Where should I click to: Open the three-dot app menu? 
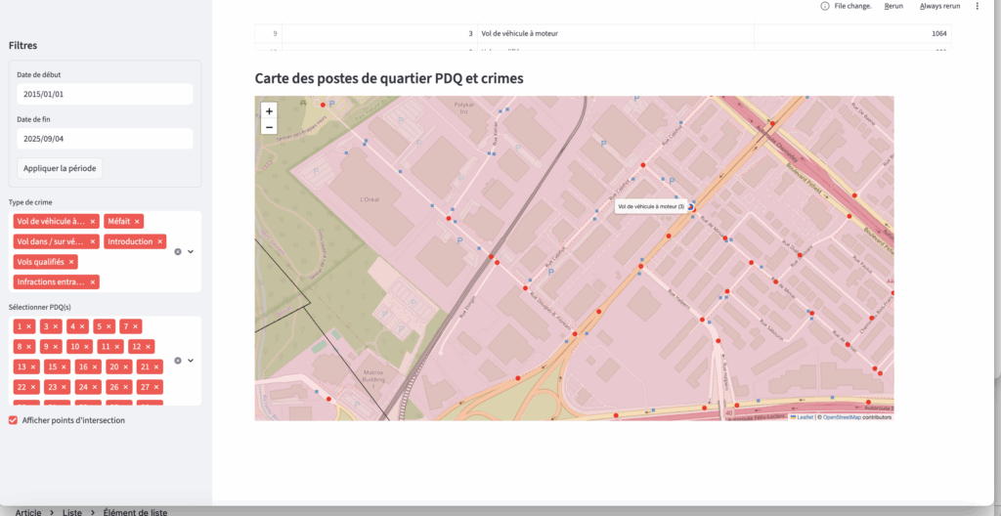(x=977, y=6)
